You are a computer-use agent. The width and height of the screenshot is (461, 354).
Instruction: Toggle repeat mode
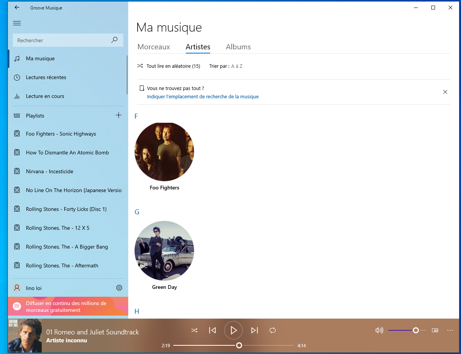coord(273,330)
